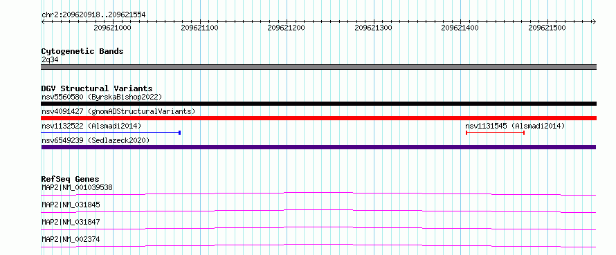Viewport: 616px width, 255px height.
Task: Click the purple nsv6549239 variant bar
Action: (x=318, y=147)
